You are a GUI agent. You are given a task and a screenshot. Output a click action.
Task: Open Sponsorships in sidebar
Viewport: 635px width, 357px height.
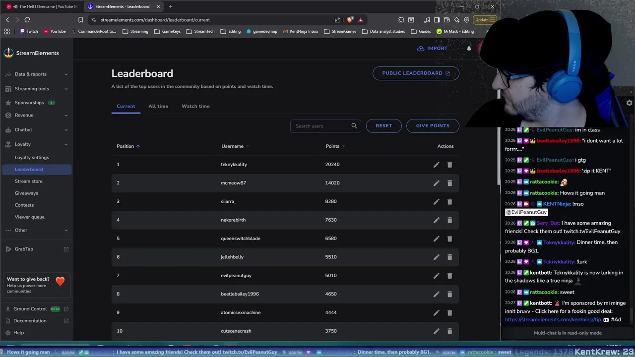29,103
